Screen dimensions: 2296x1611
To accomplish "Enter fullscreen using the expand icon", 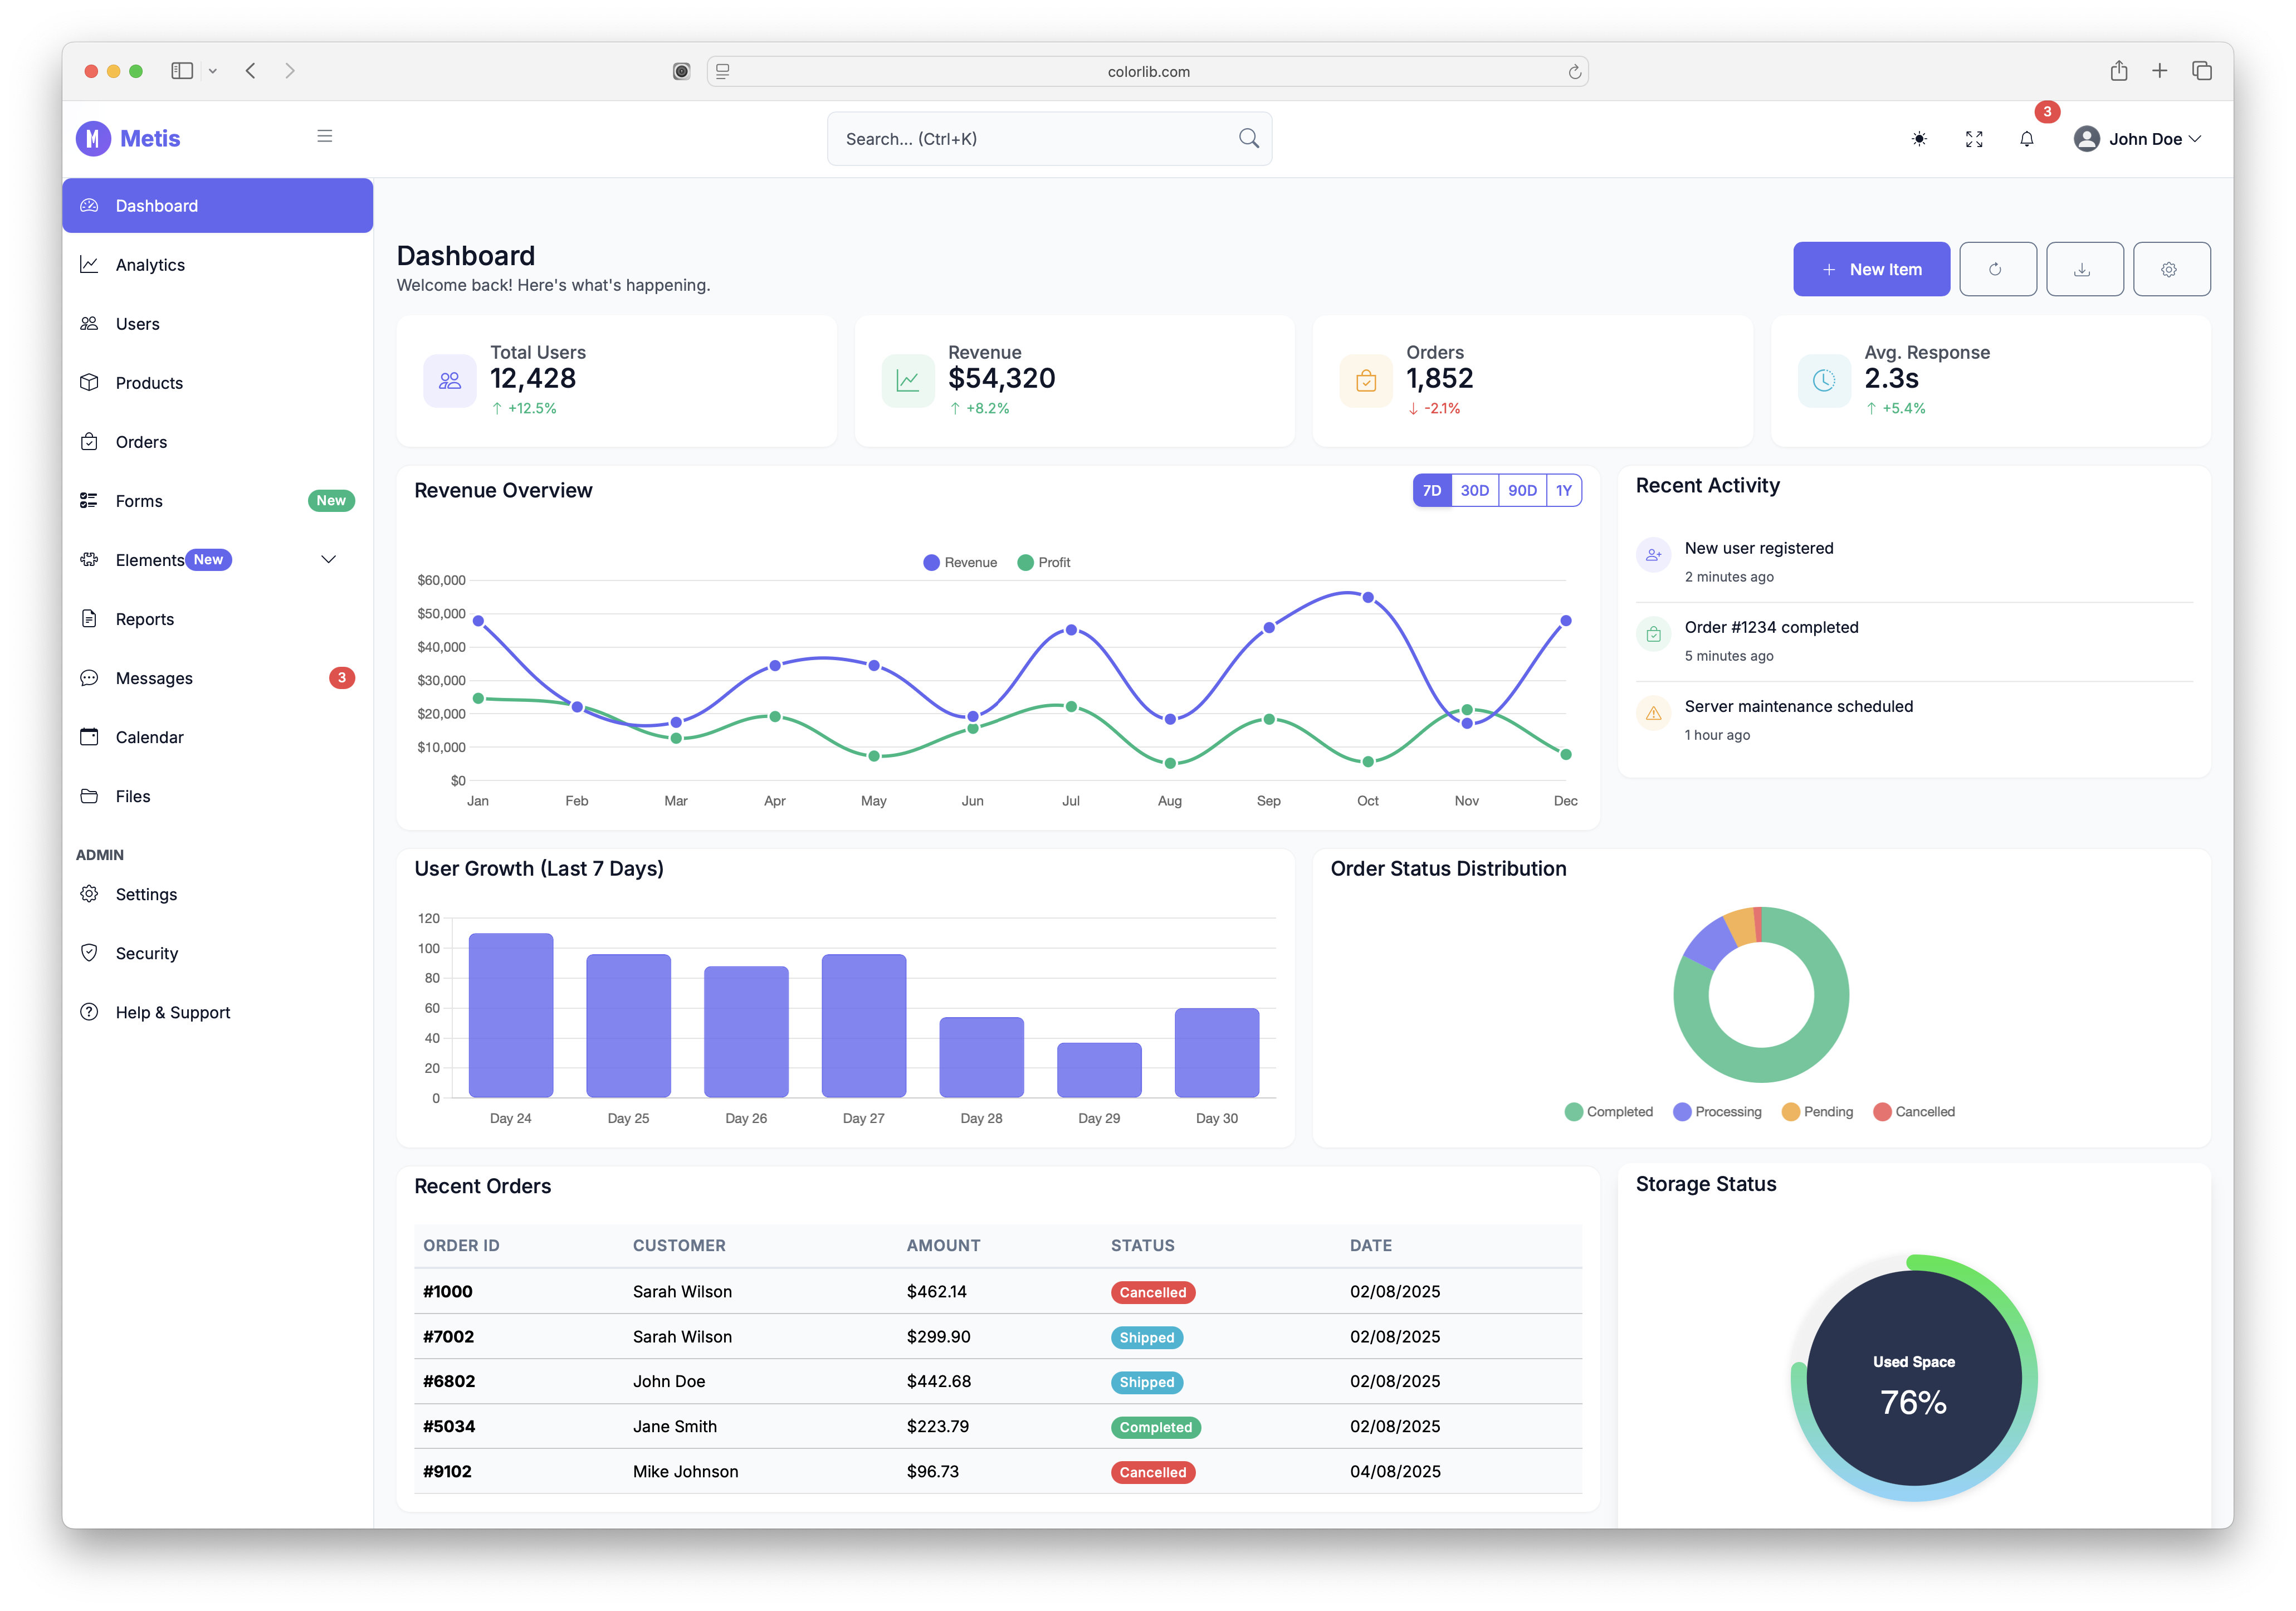I will click(x=1974, y=139).
